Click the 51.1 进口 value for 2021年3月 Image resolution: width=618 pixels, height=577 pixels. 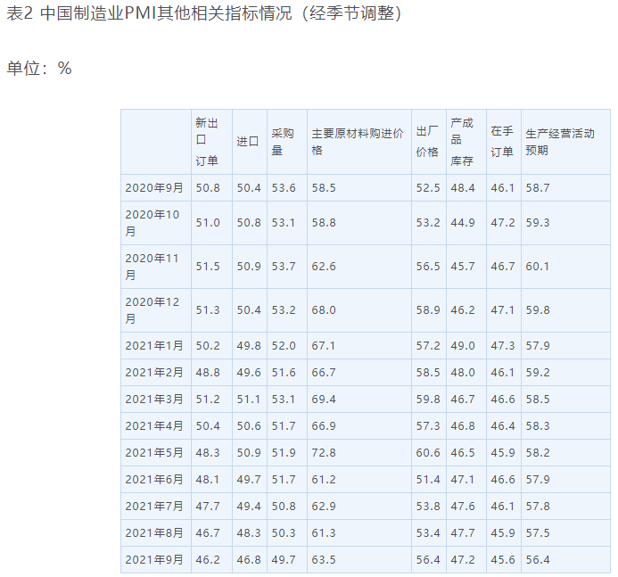tap(249, 400)
